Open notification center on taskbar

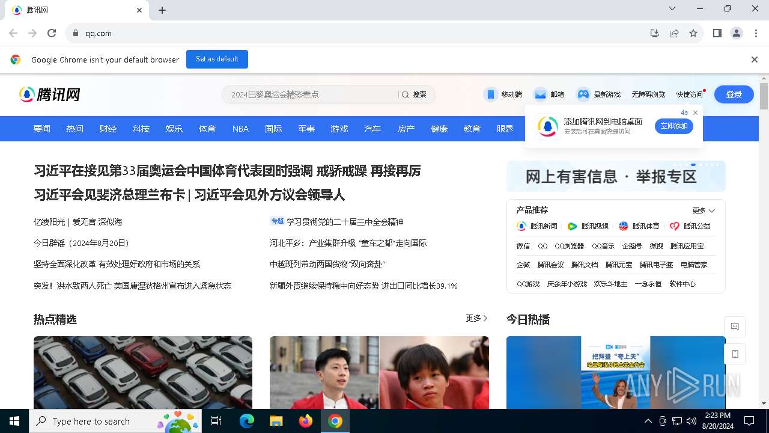[x=749, y=421]
